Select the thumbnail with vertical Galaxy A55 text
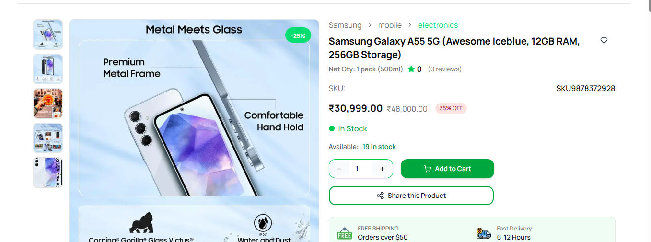Screen dimensions: 651x242 pos(48,173)
